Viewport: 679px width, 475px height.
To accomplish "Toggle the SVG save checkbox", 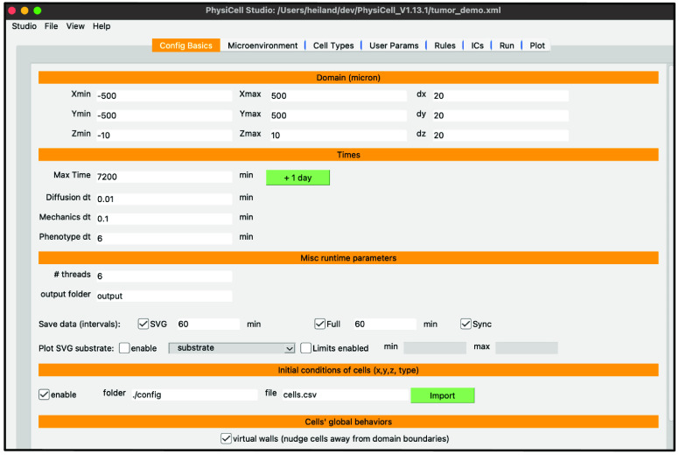I will (x=144, y=324).
